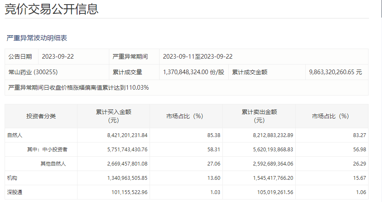Click the 机构 row label

pos(12,178)
